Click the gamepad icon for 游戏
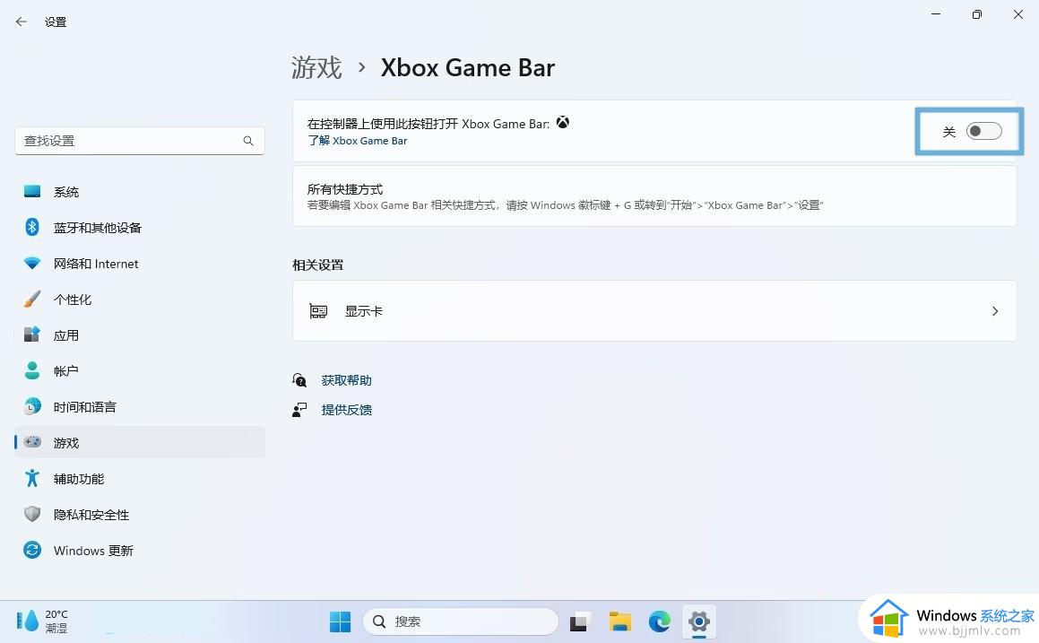 click(x=31, y=442)
